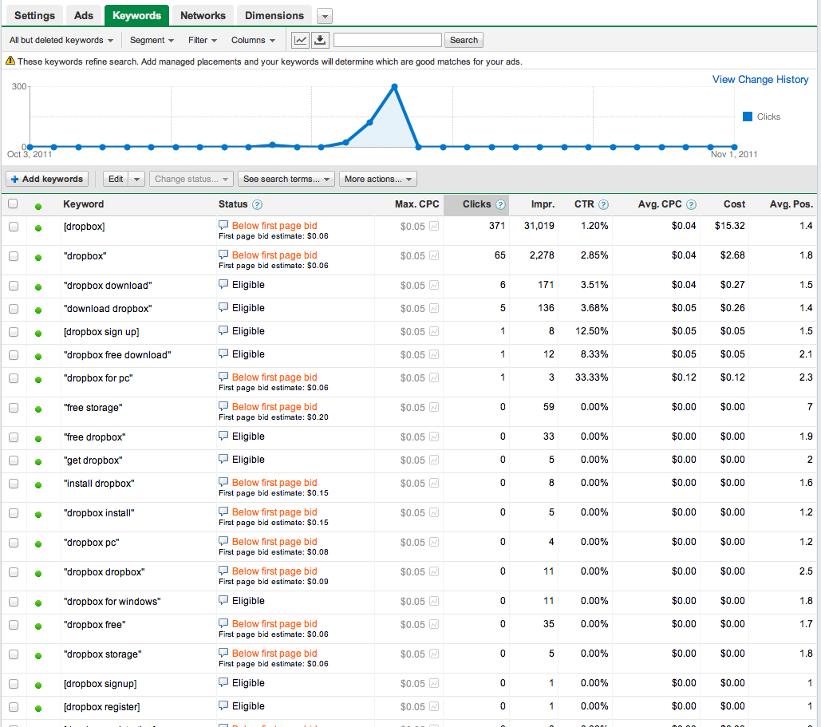Select the [dropbox] keyword checkbox

(14, 227)
